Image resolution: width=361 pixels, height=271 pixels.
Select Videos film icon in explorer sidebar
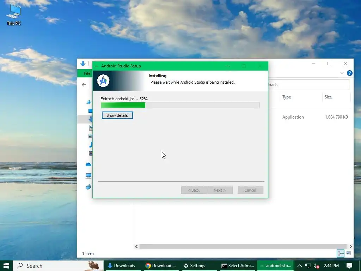(91, 153)
